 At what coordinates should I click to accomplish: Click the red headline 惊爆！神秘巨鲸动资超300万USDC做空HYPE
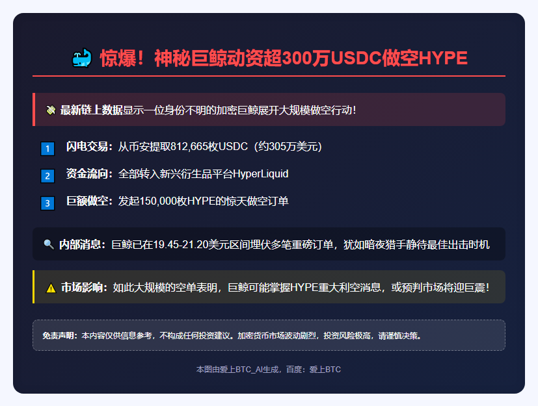coord(284,58)
